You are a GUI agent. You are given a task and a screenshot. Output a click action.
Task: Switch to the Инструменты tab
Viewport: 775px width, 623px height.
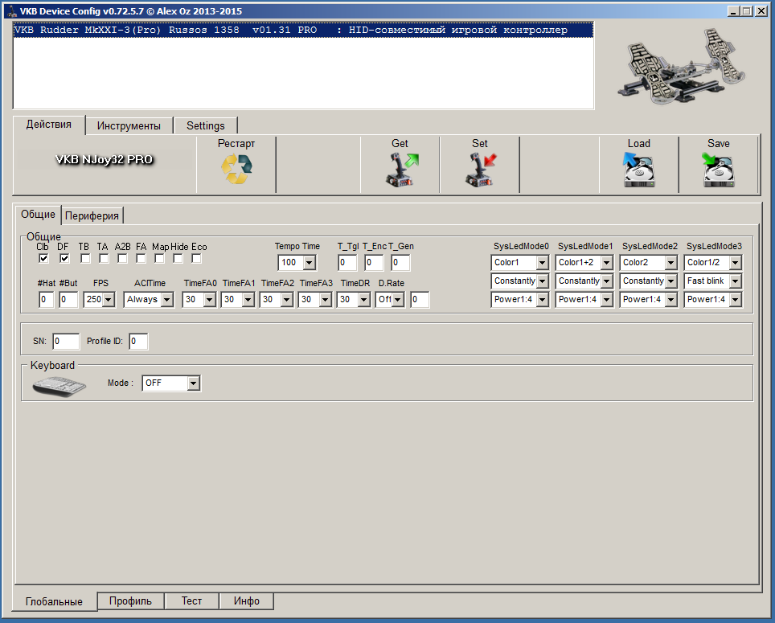[x=129, y=126]
